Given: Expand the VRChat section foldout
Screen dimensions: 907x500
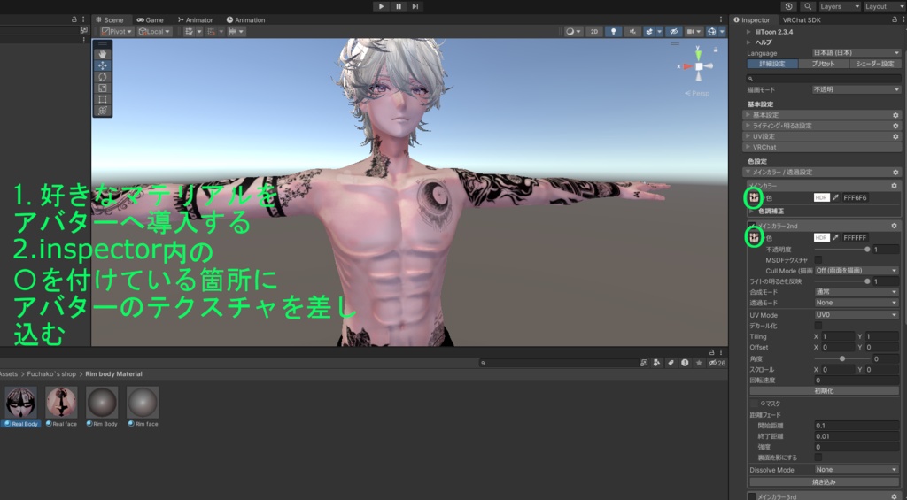Looking at the screenshot, I should 748,147.
